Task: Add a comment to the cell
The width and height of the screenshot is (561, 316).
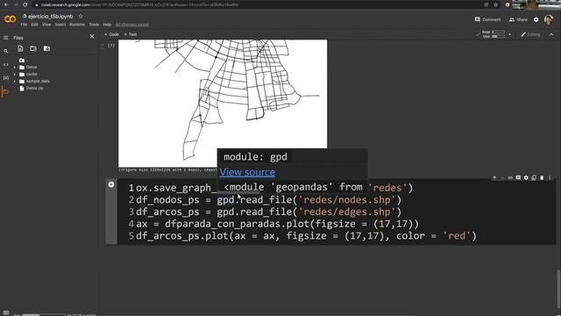Action: coord(518,177)
